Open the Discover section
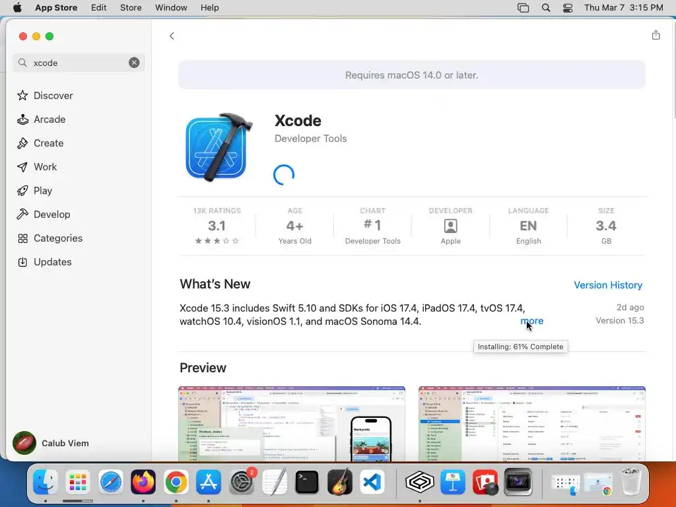The image size is (676, 507). tap(45, 96)
